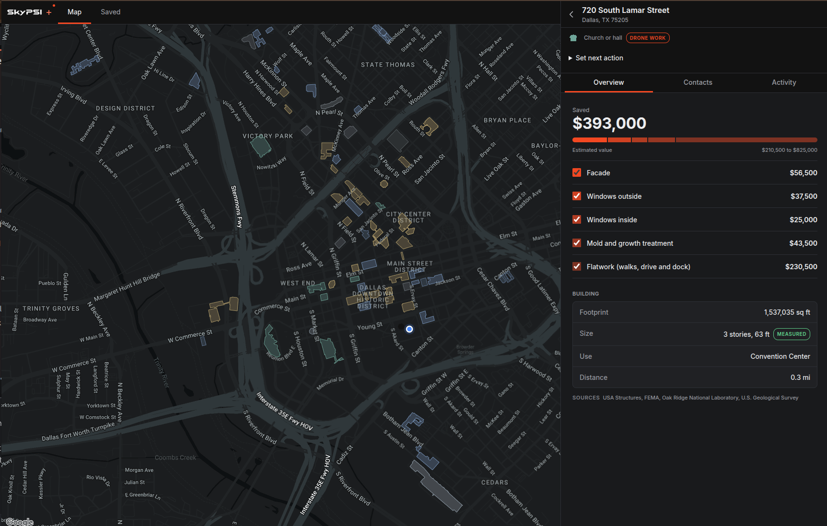The image size is (827, 526).
Task: Click the Church or hall label
Action: [x=603, y=38]
